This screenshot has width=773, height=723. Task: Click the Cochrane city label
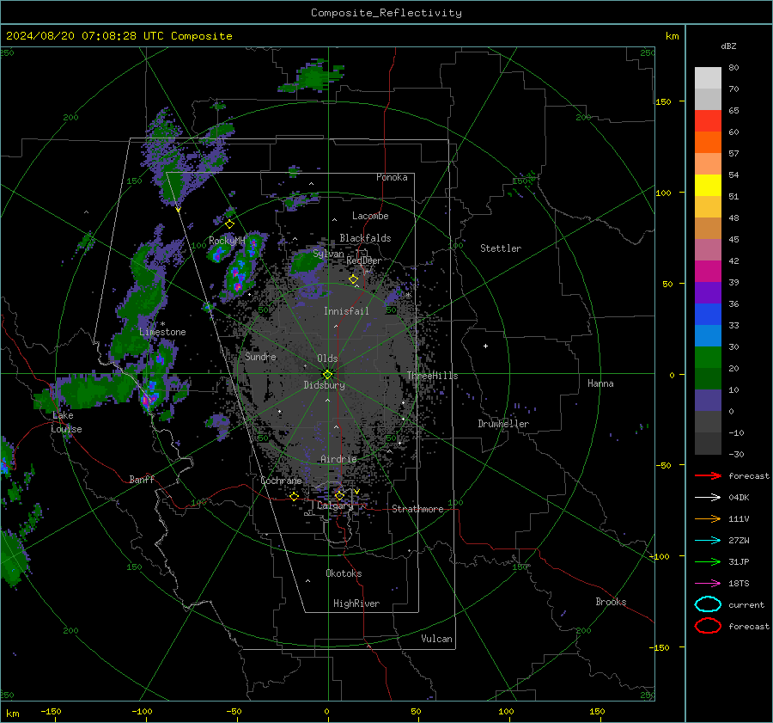point(281,481)
